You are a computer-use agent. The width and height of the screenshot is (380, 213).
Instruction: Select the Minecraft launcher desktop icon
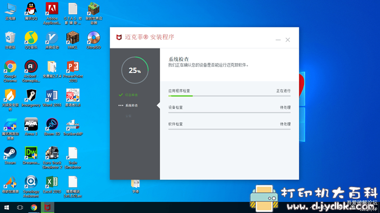point(94,14)
